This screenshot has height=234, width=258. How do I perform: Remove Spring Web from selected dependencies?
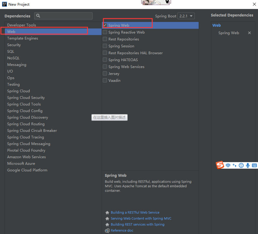point(249,33)
